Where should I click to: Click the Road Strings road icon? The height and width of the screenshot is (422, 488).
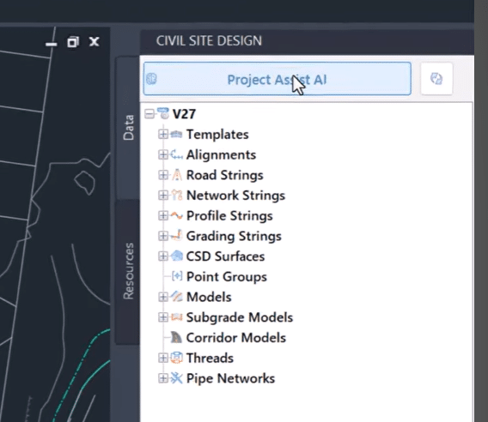(177, 175)
